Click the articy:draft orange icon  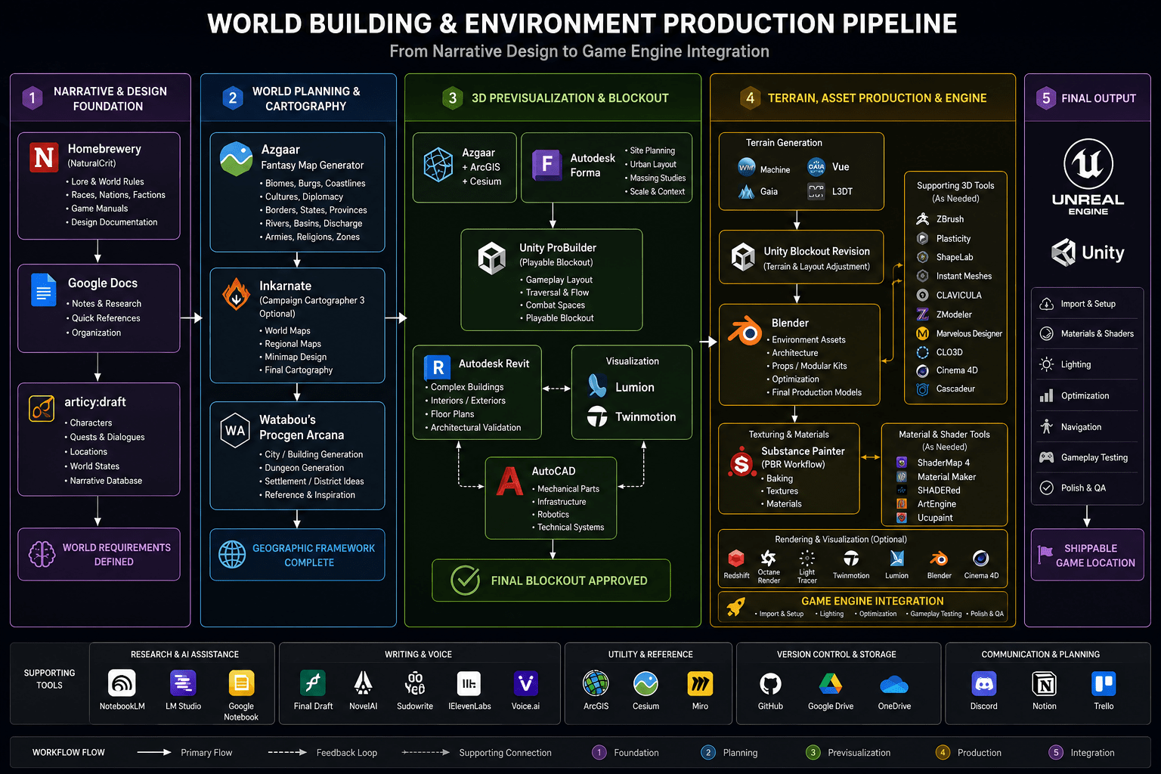tap(42, 408)
